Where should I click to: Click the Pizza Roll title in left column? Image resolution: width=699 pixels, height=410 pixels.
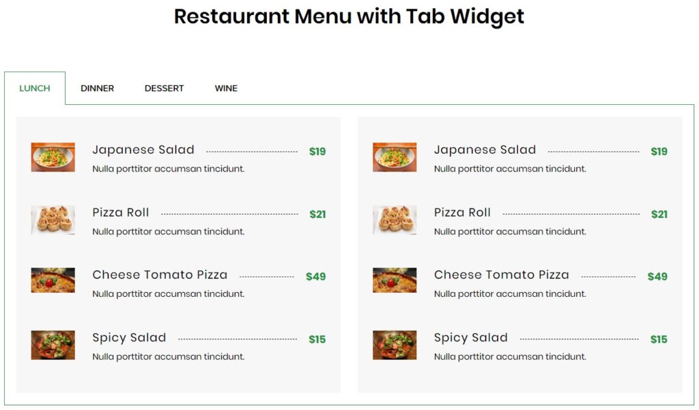(x=121, y=212)
